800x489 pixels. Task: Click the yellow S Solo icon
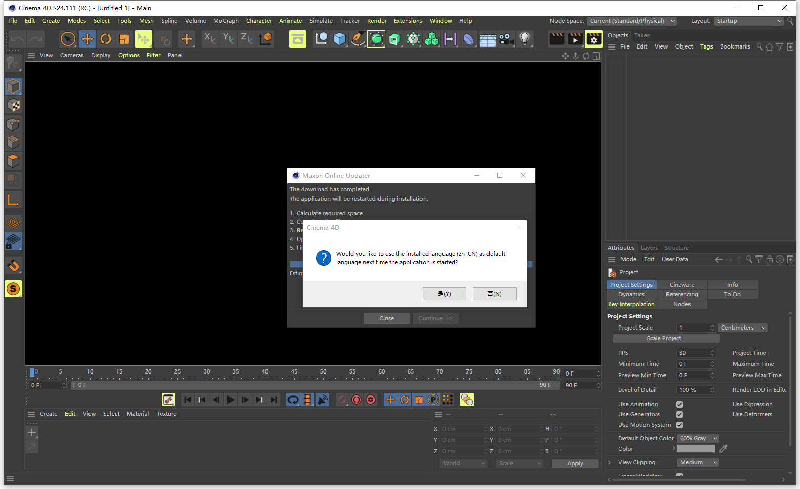(13, 289)
